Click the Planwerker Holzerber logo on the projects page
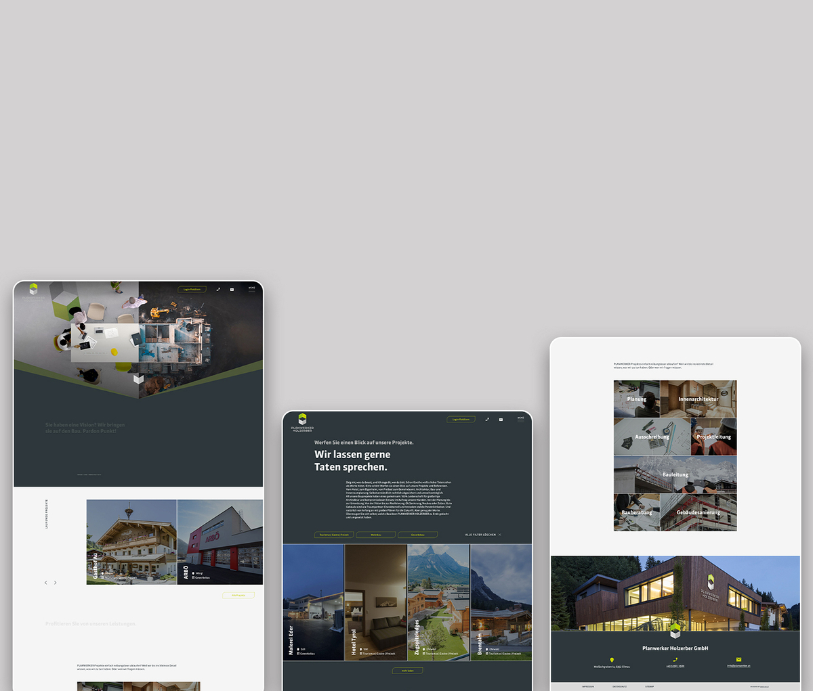Image resolution: width=813 pixels, height=691 pixels. tap(302, 422)
